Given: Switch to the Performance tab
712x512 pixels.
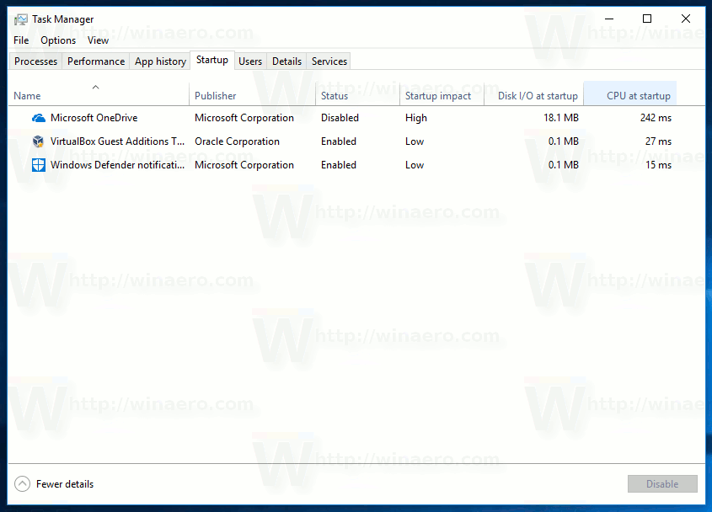Looking at the screenshot, I should coord(95,61).
